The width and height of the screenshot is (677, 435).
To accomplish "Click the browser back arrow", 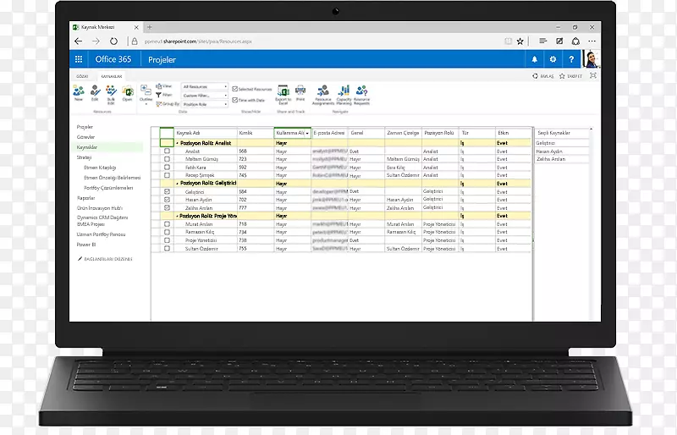I will (78, 41).
